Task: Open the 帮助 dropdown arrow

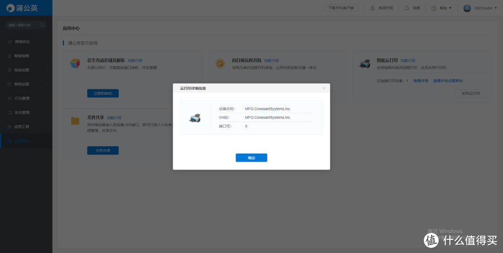Action: pos(450,8)
